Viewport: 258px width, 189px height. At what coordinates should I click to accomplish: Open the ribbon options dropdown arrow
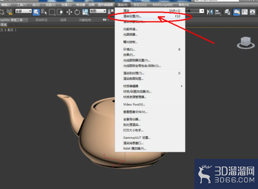coord(108,20)
